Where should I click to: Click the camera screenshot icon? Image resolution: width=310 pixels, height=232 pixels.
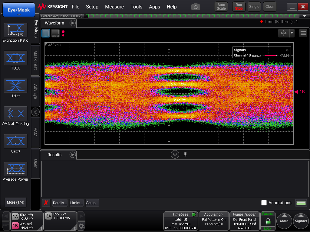click(196, 7)
